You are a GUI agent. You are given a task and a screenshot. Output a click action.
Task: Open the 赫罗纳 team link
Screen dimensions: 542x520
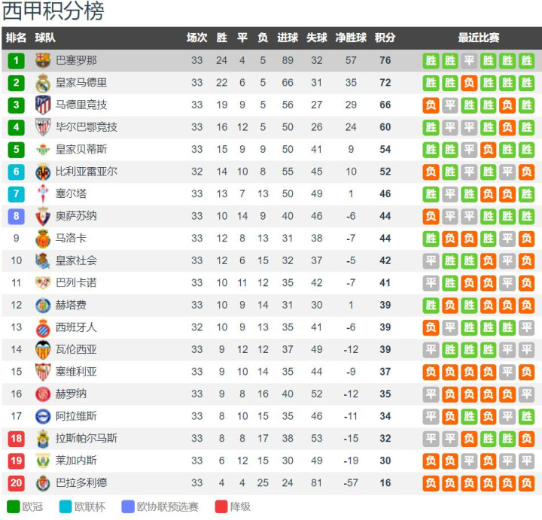[x=71, y=394]
